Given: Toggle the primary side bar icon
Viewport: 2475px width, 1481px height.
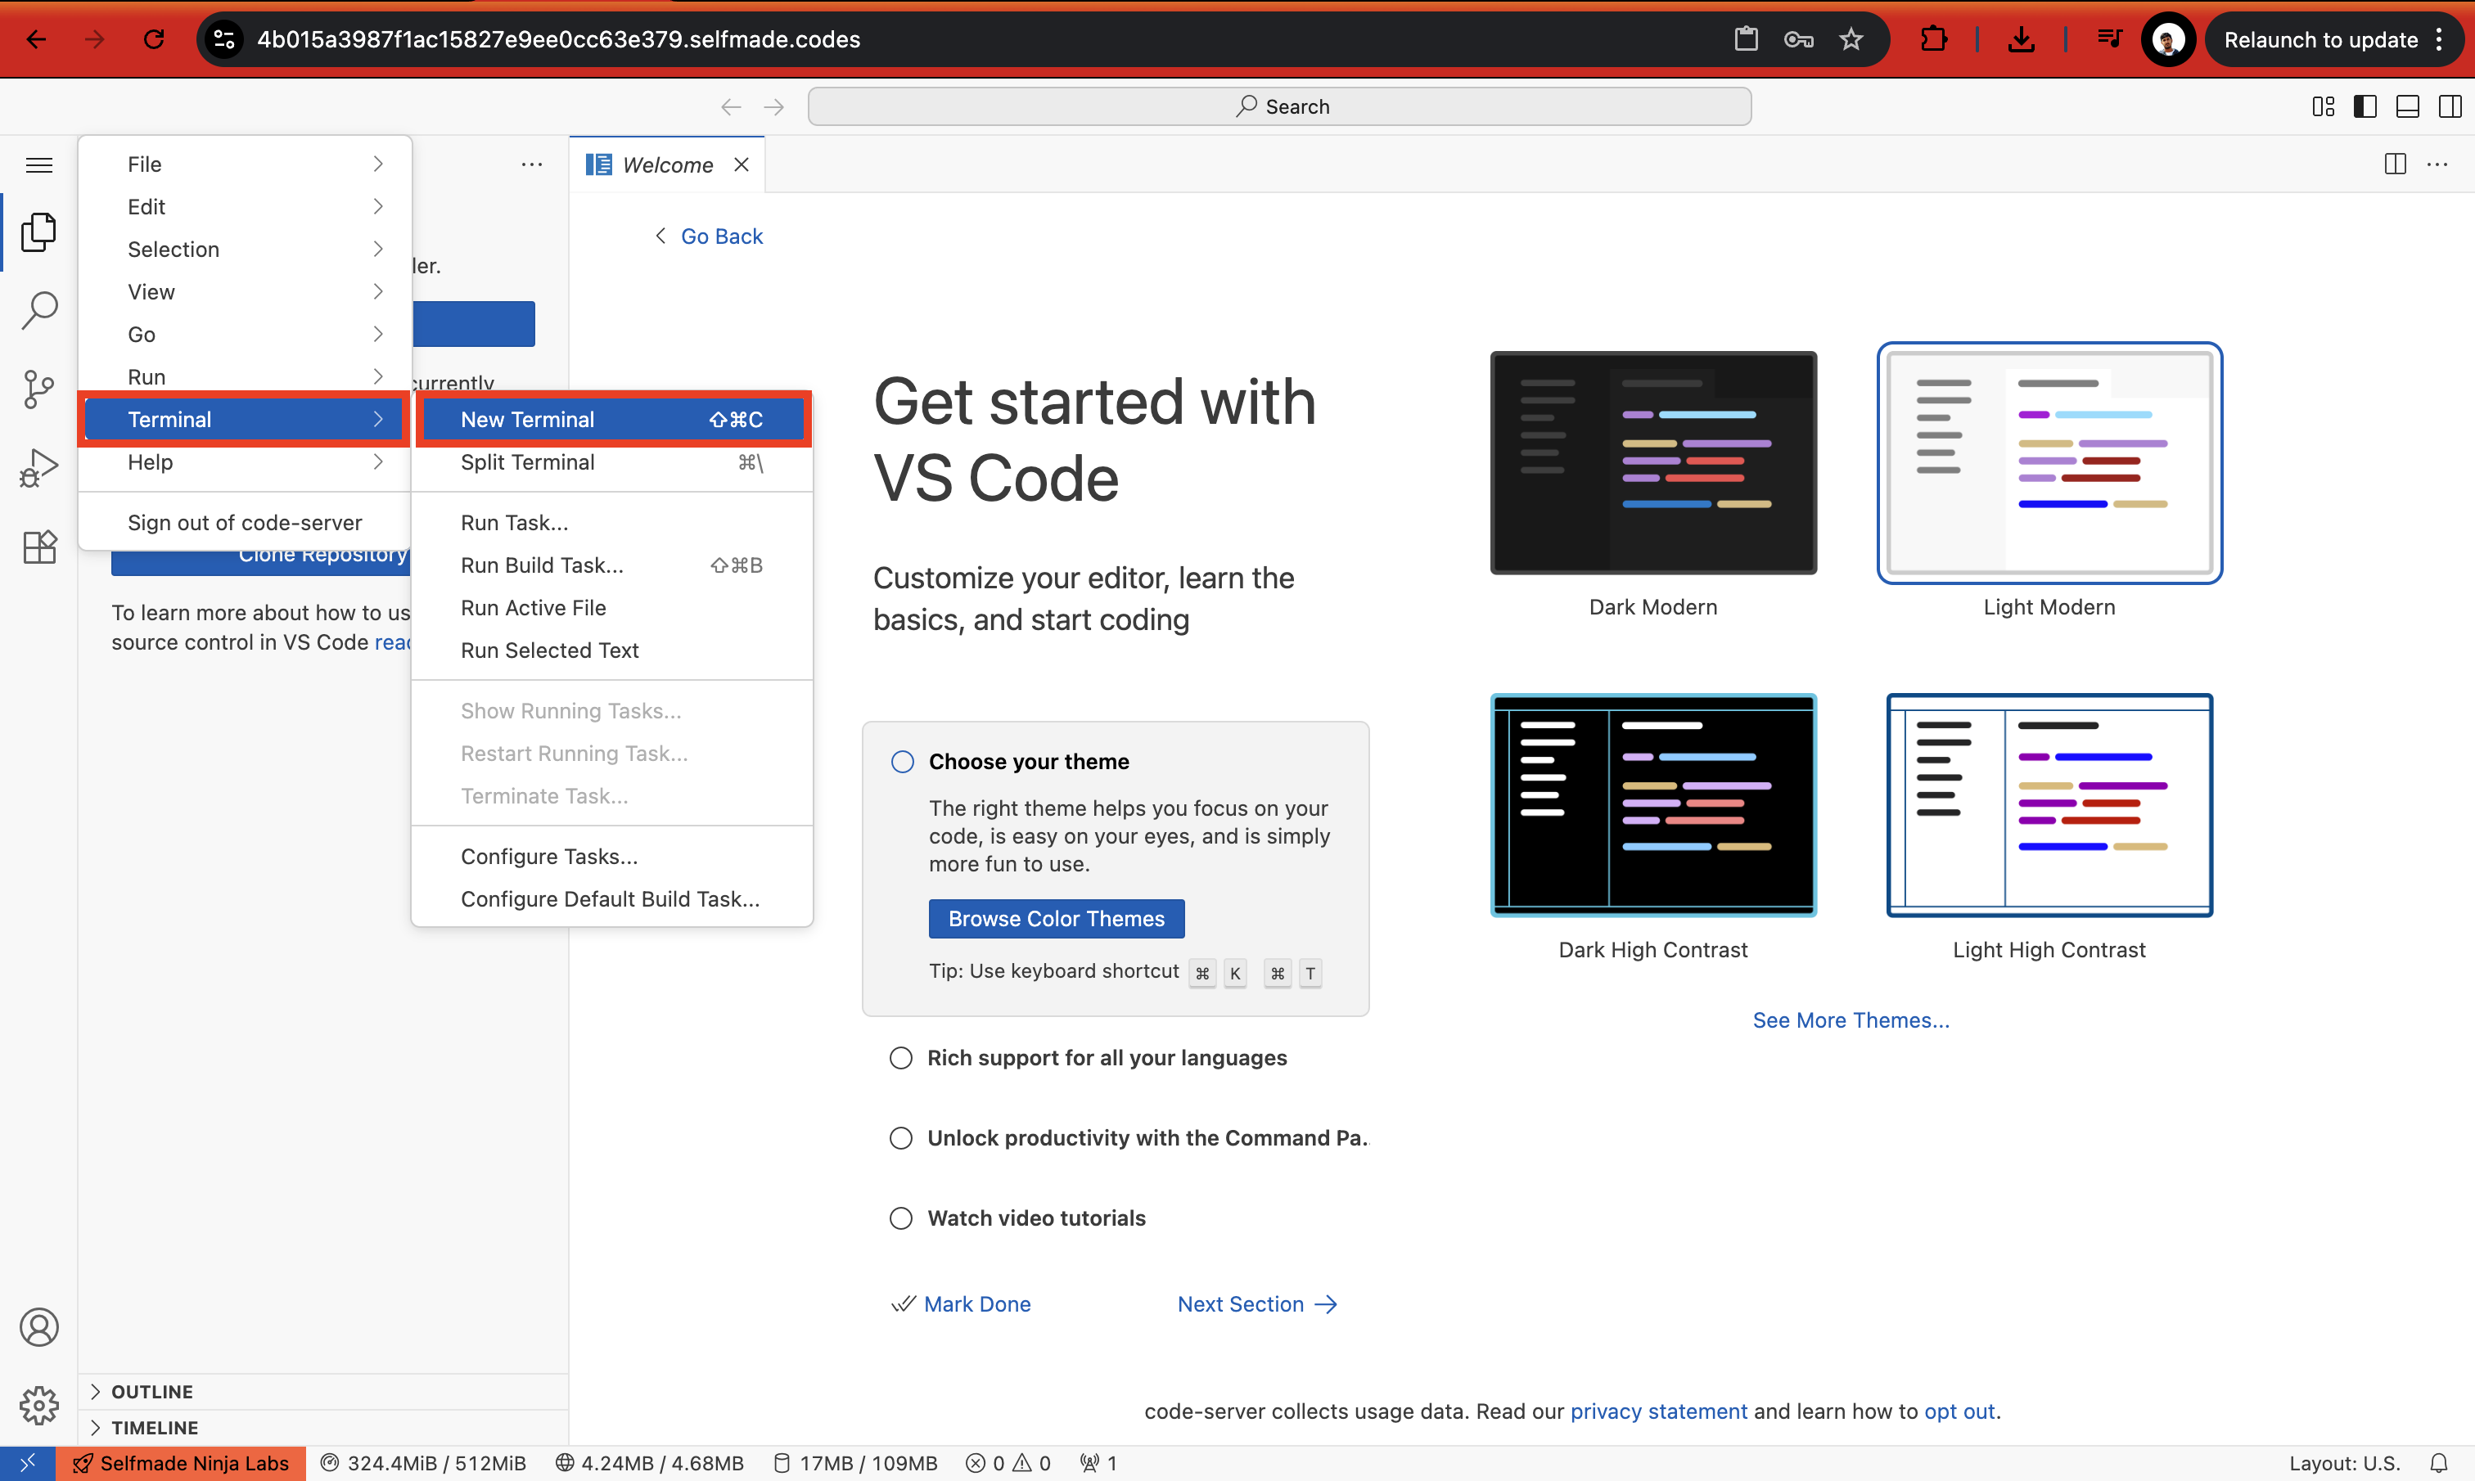Looking at the screenshot, I should pyautogui.click(x=2365, y=107).
